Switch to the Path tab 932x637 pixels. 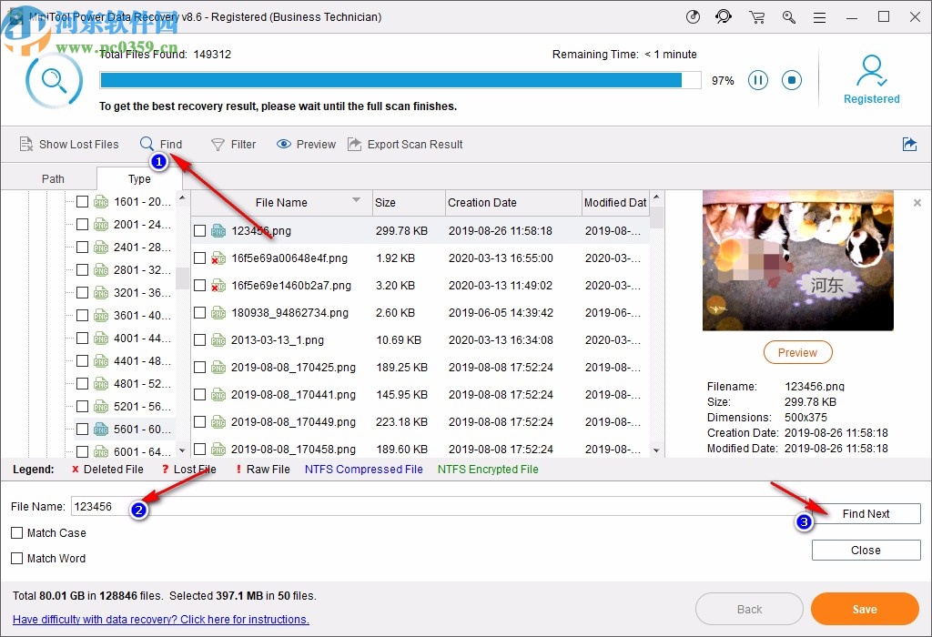pos(53,179)
